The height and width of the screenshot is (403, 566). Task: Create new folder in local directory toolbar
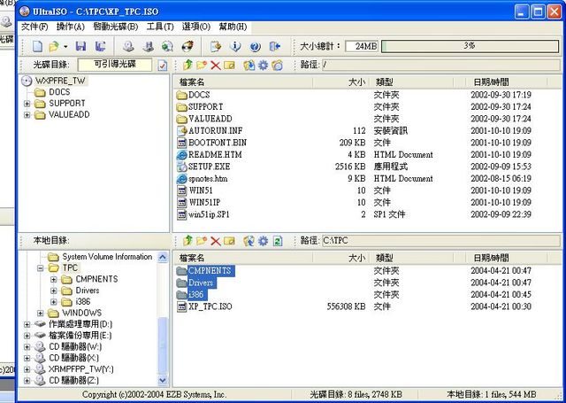point(202,241)
